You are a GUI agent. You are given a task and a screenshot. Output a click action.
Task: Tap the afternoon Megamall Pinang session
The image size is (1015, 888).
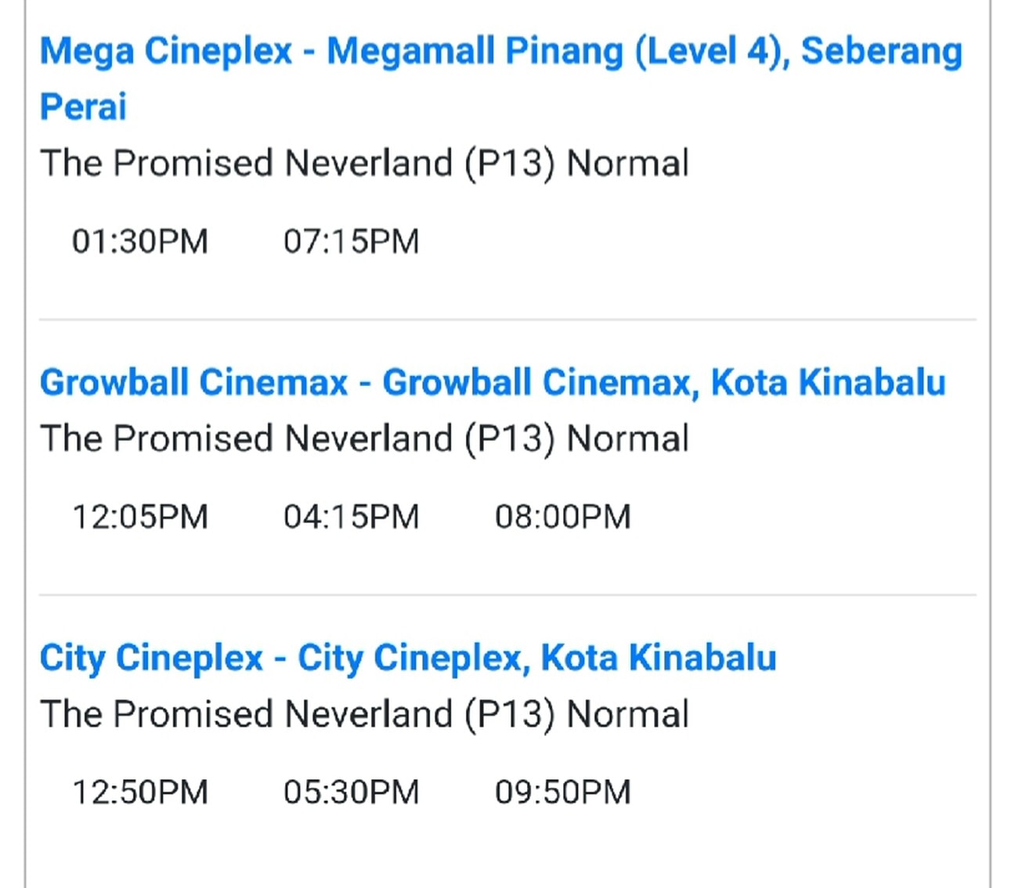pos(140,241)
